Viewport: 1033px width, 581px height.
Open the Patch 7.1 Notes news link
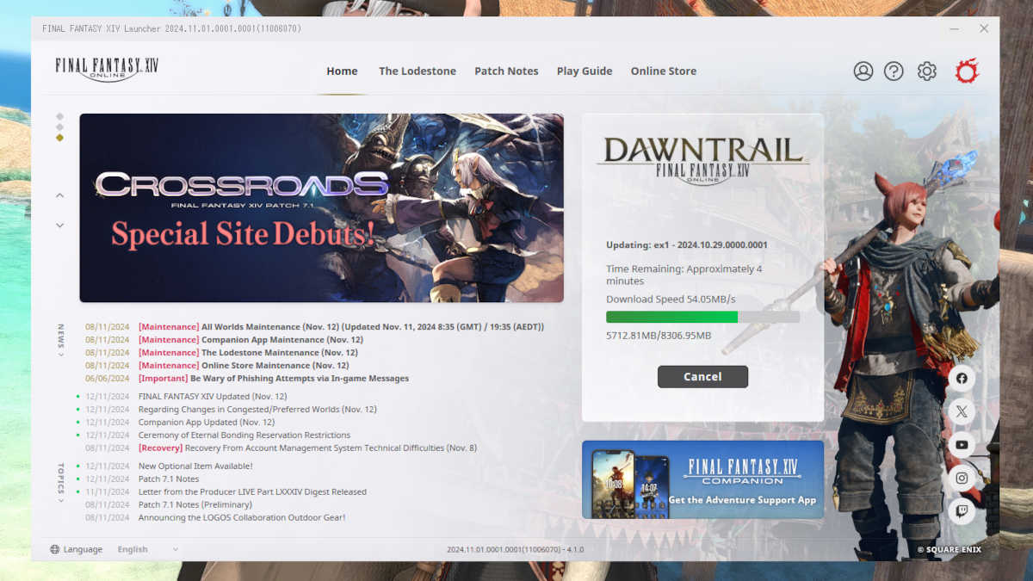[168, 479]
